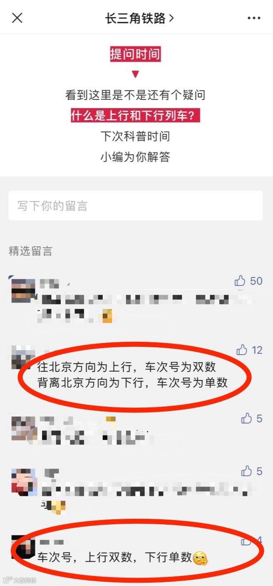The height and width of the screenshot is (586, 273).
Task: Open avatar beside 往北京方向为上行 comment
Action: pos(23,357)
